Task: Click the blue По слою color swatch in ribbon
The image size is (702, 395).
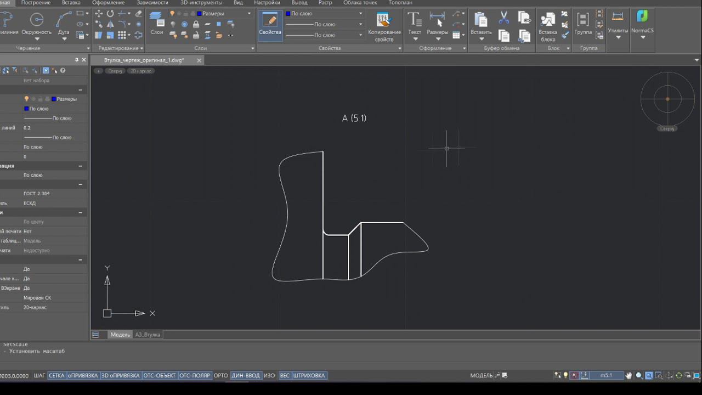Action: pyautogui.click(x=288, y=13)
